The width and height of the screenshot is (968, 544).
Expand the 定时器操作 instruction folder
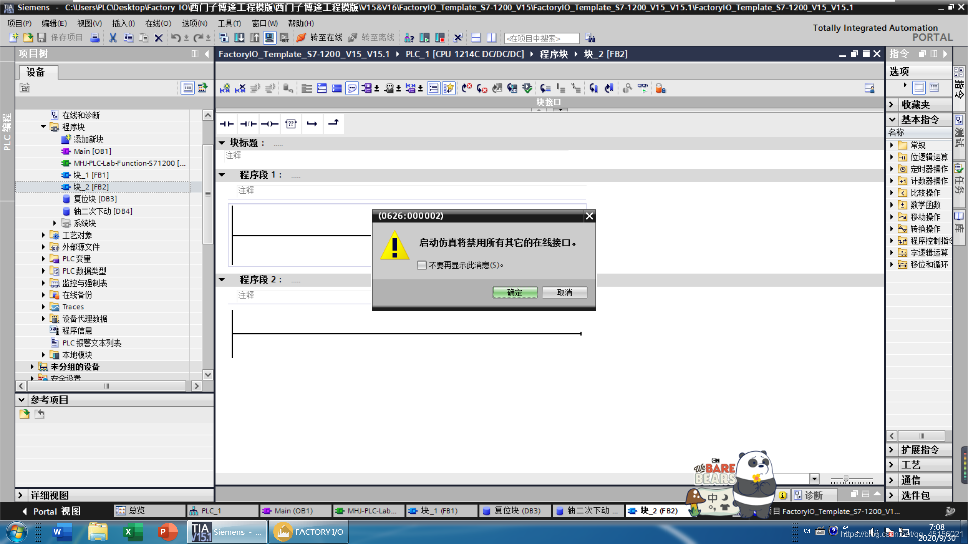(x=891, y=169)
